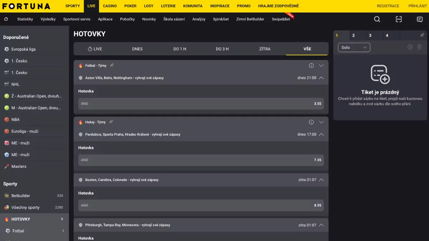Open the CASINO menu item
This screenshot has height=241, width=429.
[110, 6]
